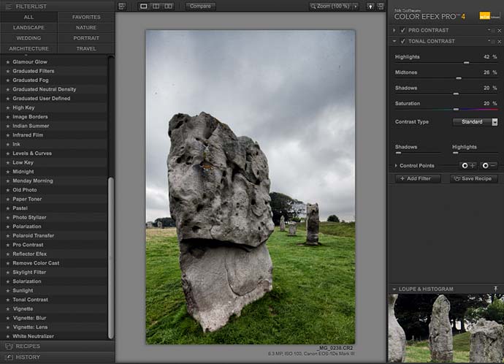Click the Nik Software logo badge
The image size is (504, 364).
[489, 15]
